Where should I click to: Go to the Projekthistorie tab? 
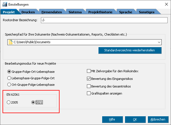tap(100, 12)
